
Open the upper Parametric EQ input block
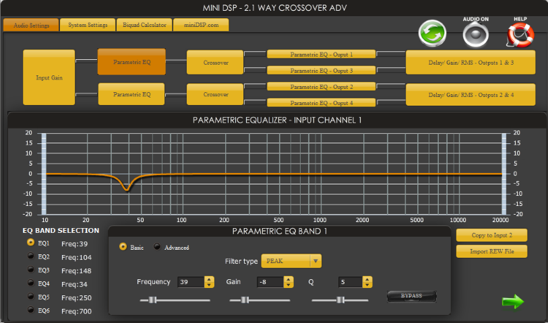[x=131, y=62]
